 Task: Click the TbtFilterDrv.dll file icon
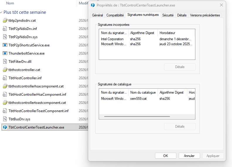click(x=5, y=62)
